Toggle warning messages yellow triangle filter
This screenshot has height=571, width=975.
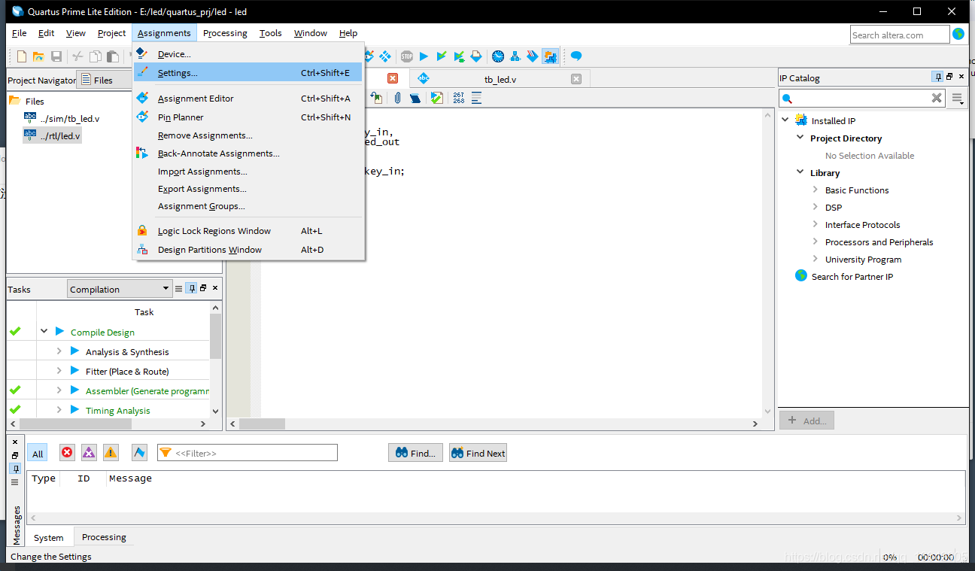[x=111, y=452]
